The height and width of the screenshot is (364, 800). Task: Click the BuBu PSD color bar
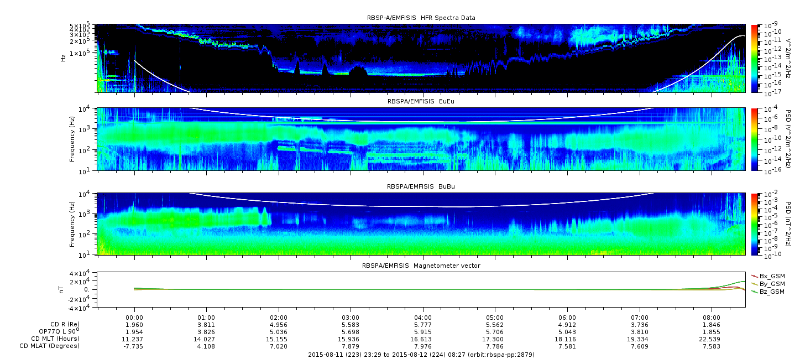point(755,224)
